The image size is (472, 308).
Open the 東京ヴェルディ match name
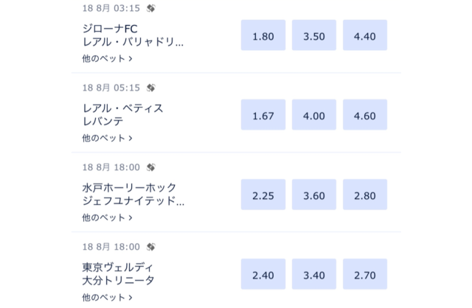[123, 274]
